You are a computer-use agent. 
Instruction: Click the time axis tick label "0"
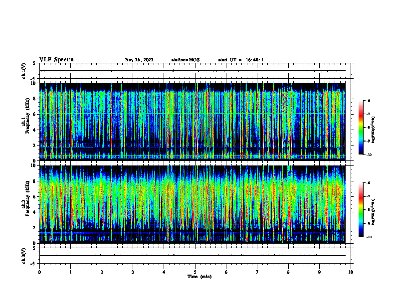39,272
